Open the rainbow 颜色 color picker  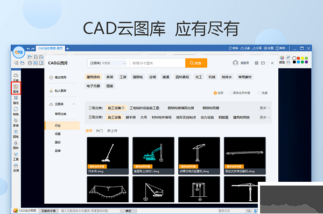282,60
